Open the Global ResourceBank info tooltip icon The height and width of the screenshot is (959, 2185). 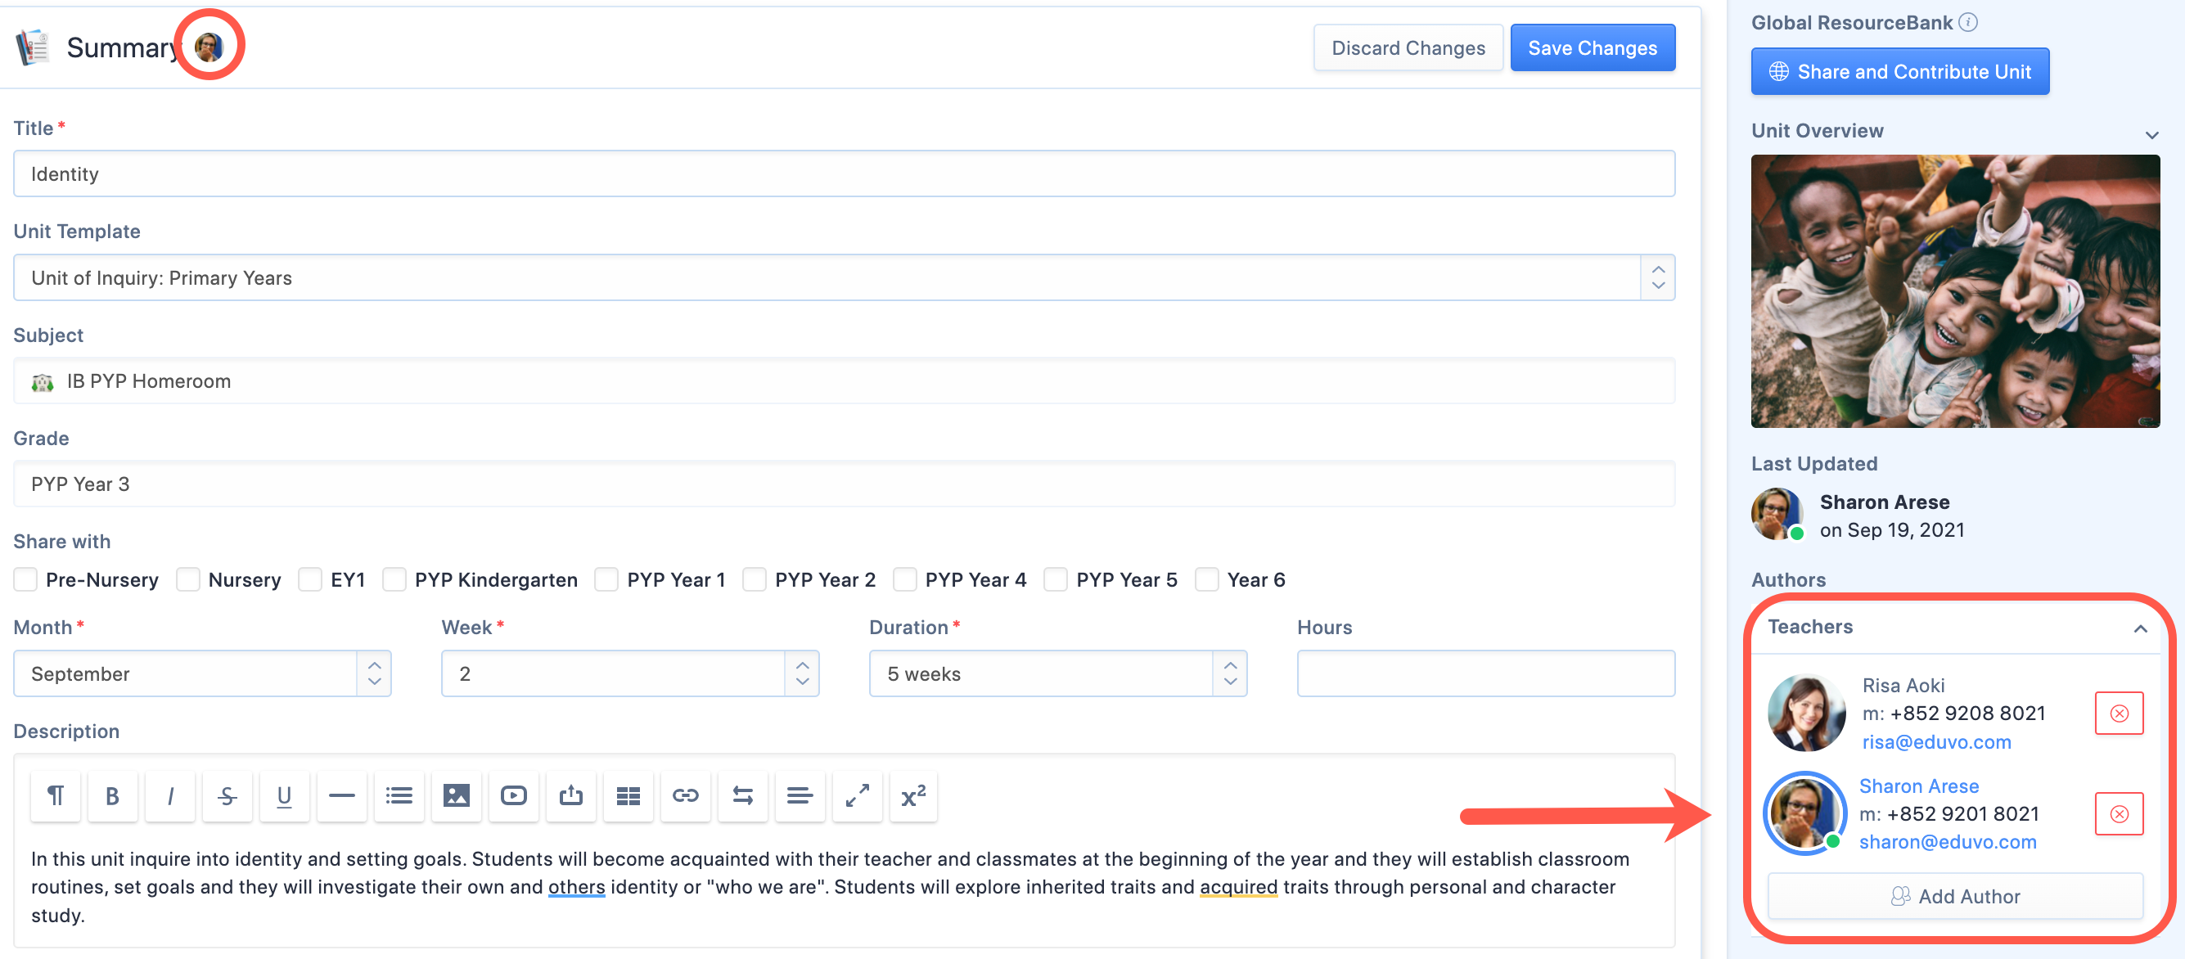tap(1968, 22)
